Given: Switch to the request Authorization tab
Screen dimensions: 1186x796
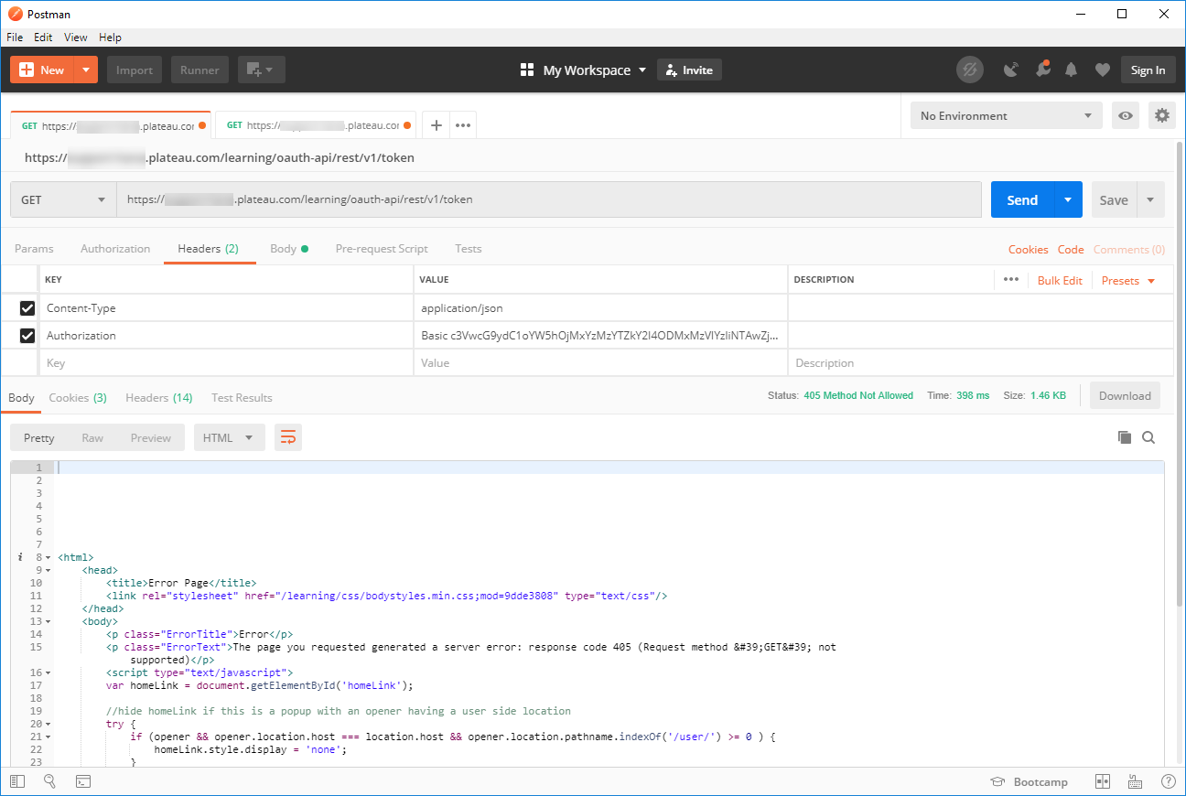Looking at the screenshot, I should point(115,249).
